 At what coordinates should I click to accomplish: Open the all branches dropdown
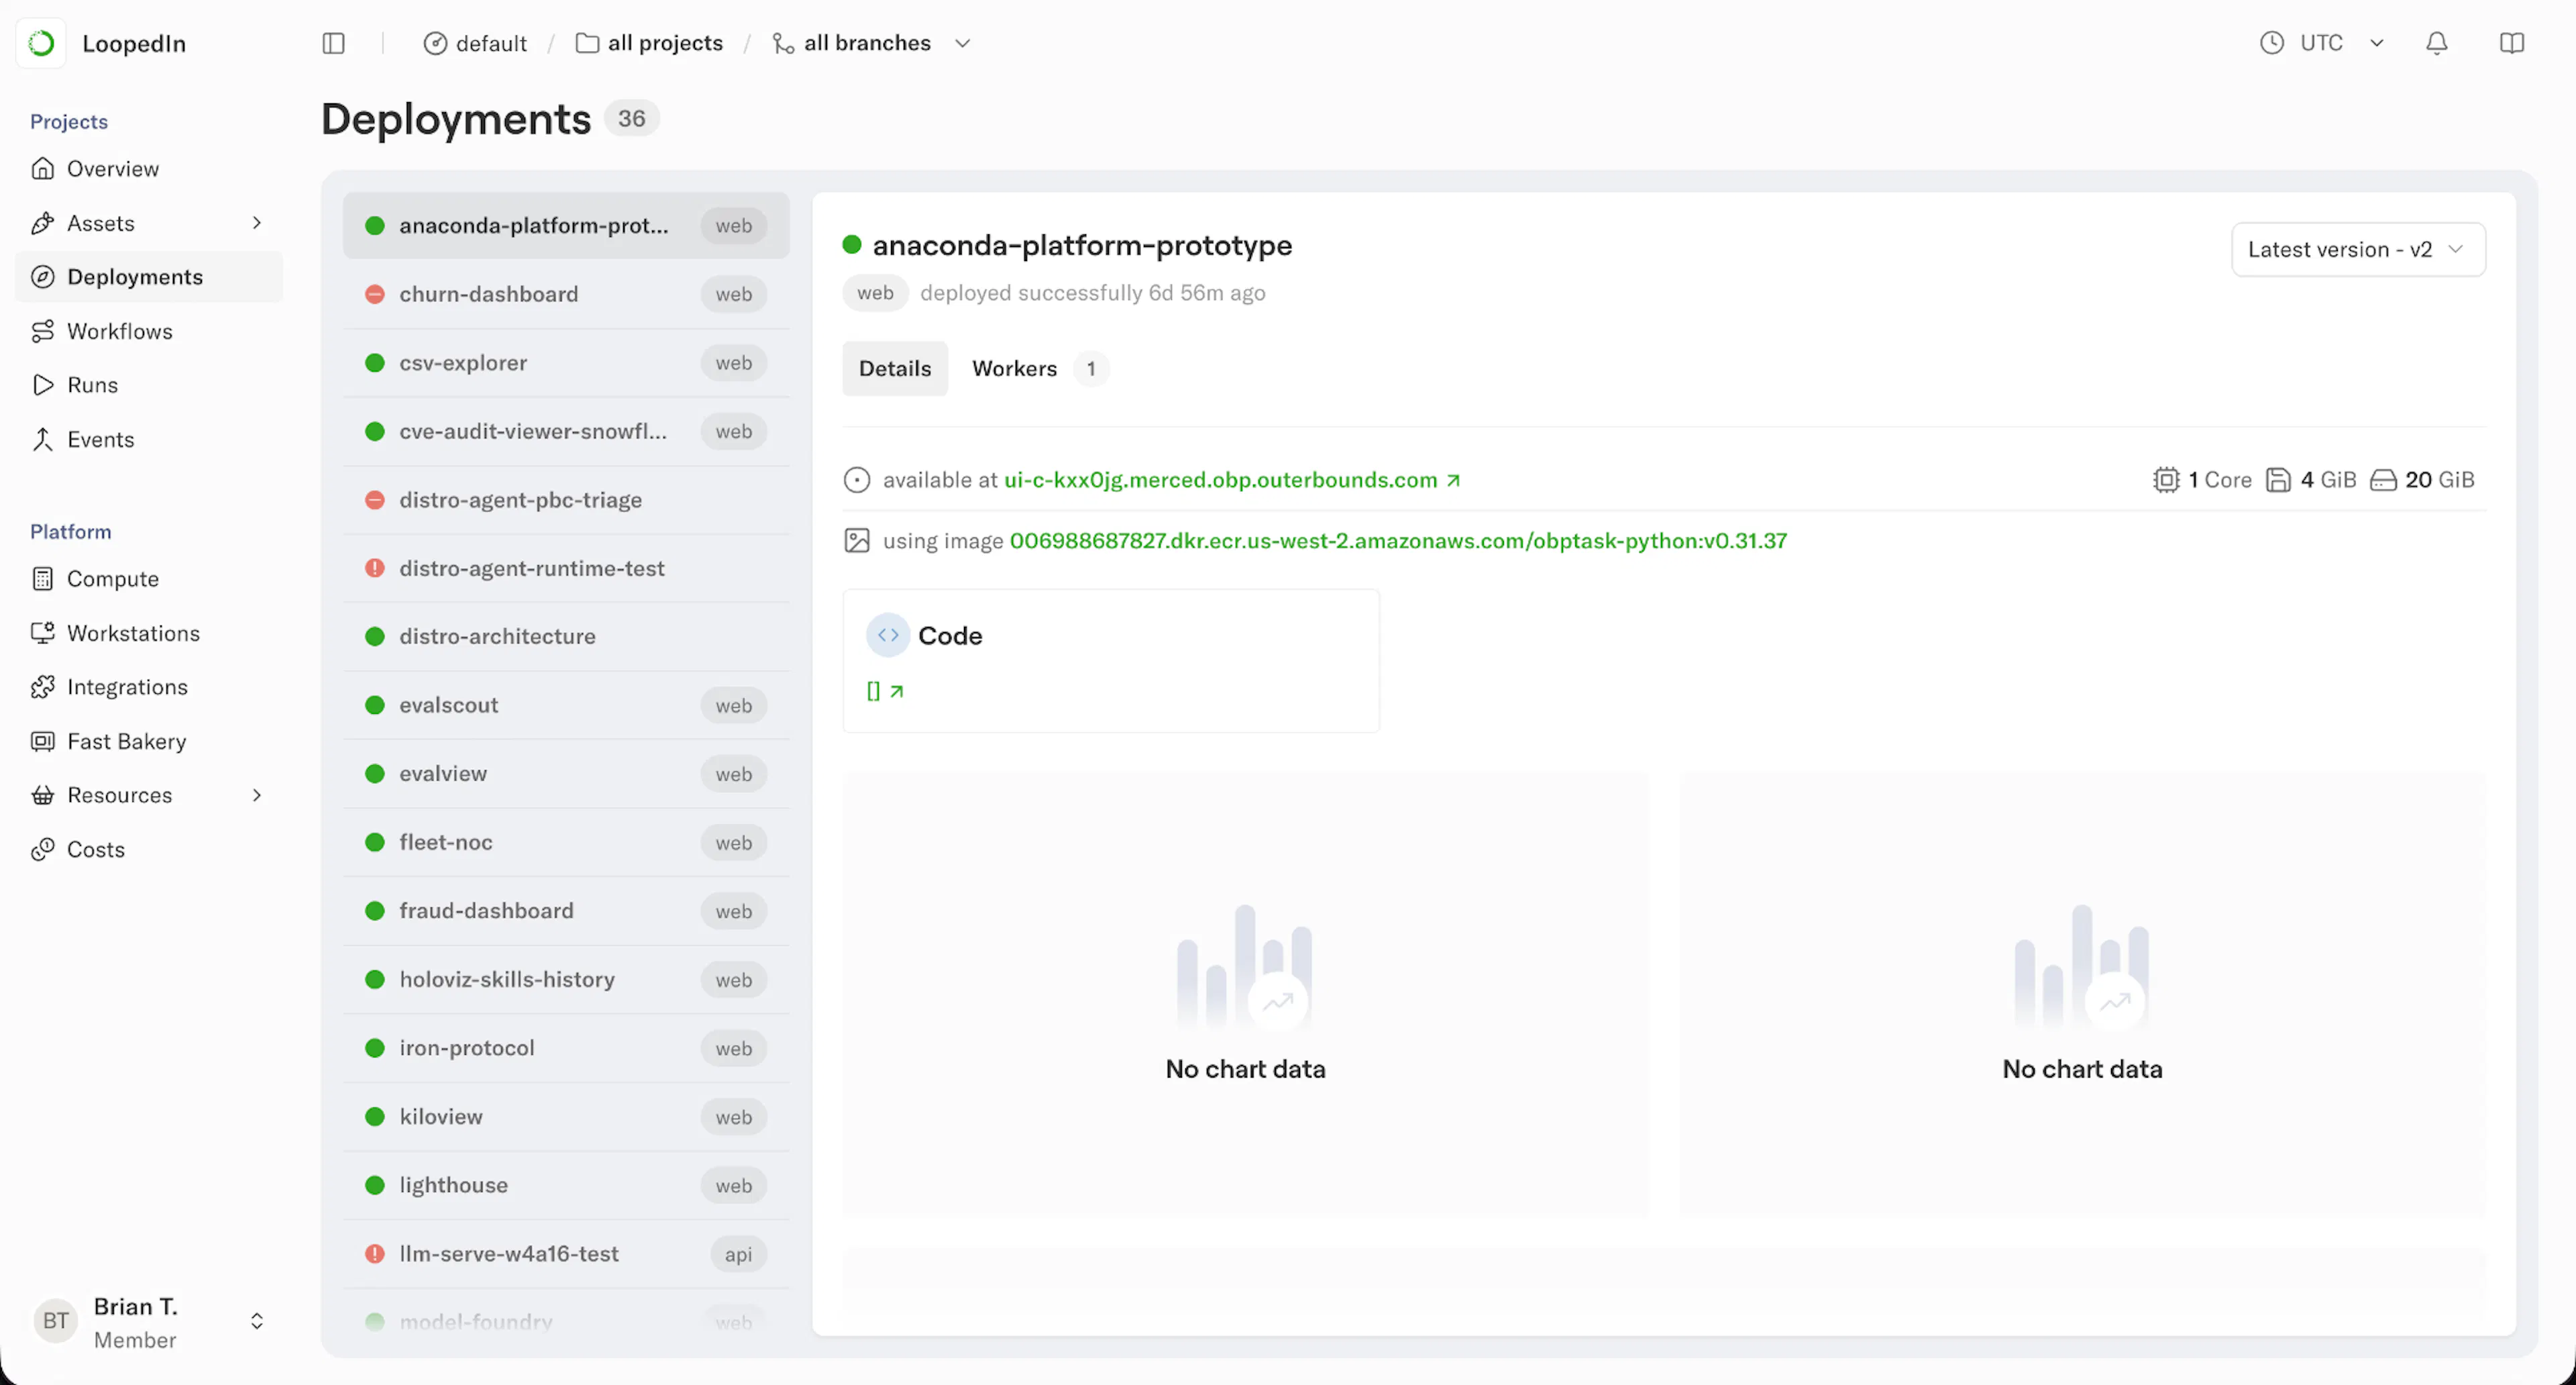click(x=871, y=43)
